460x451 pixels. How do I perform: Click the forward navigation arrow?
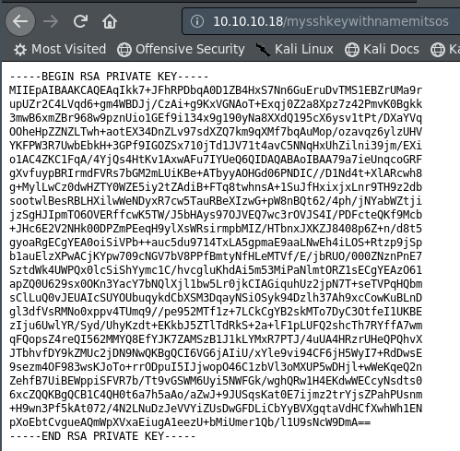[51, 21]
